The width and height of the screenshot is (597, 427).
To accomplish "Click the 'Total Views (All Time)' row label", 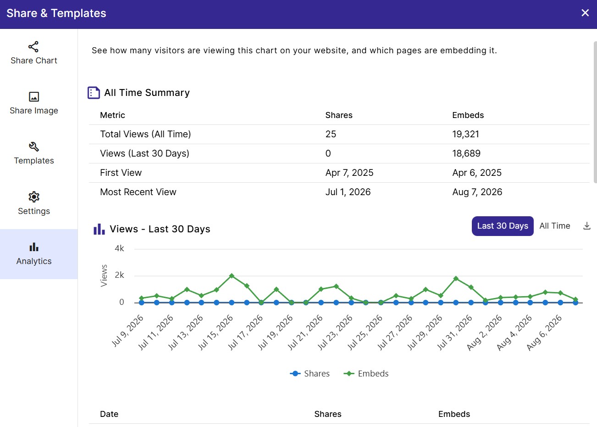I will point(145,134).
